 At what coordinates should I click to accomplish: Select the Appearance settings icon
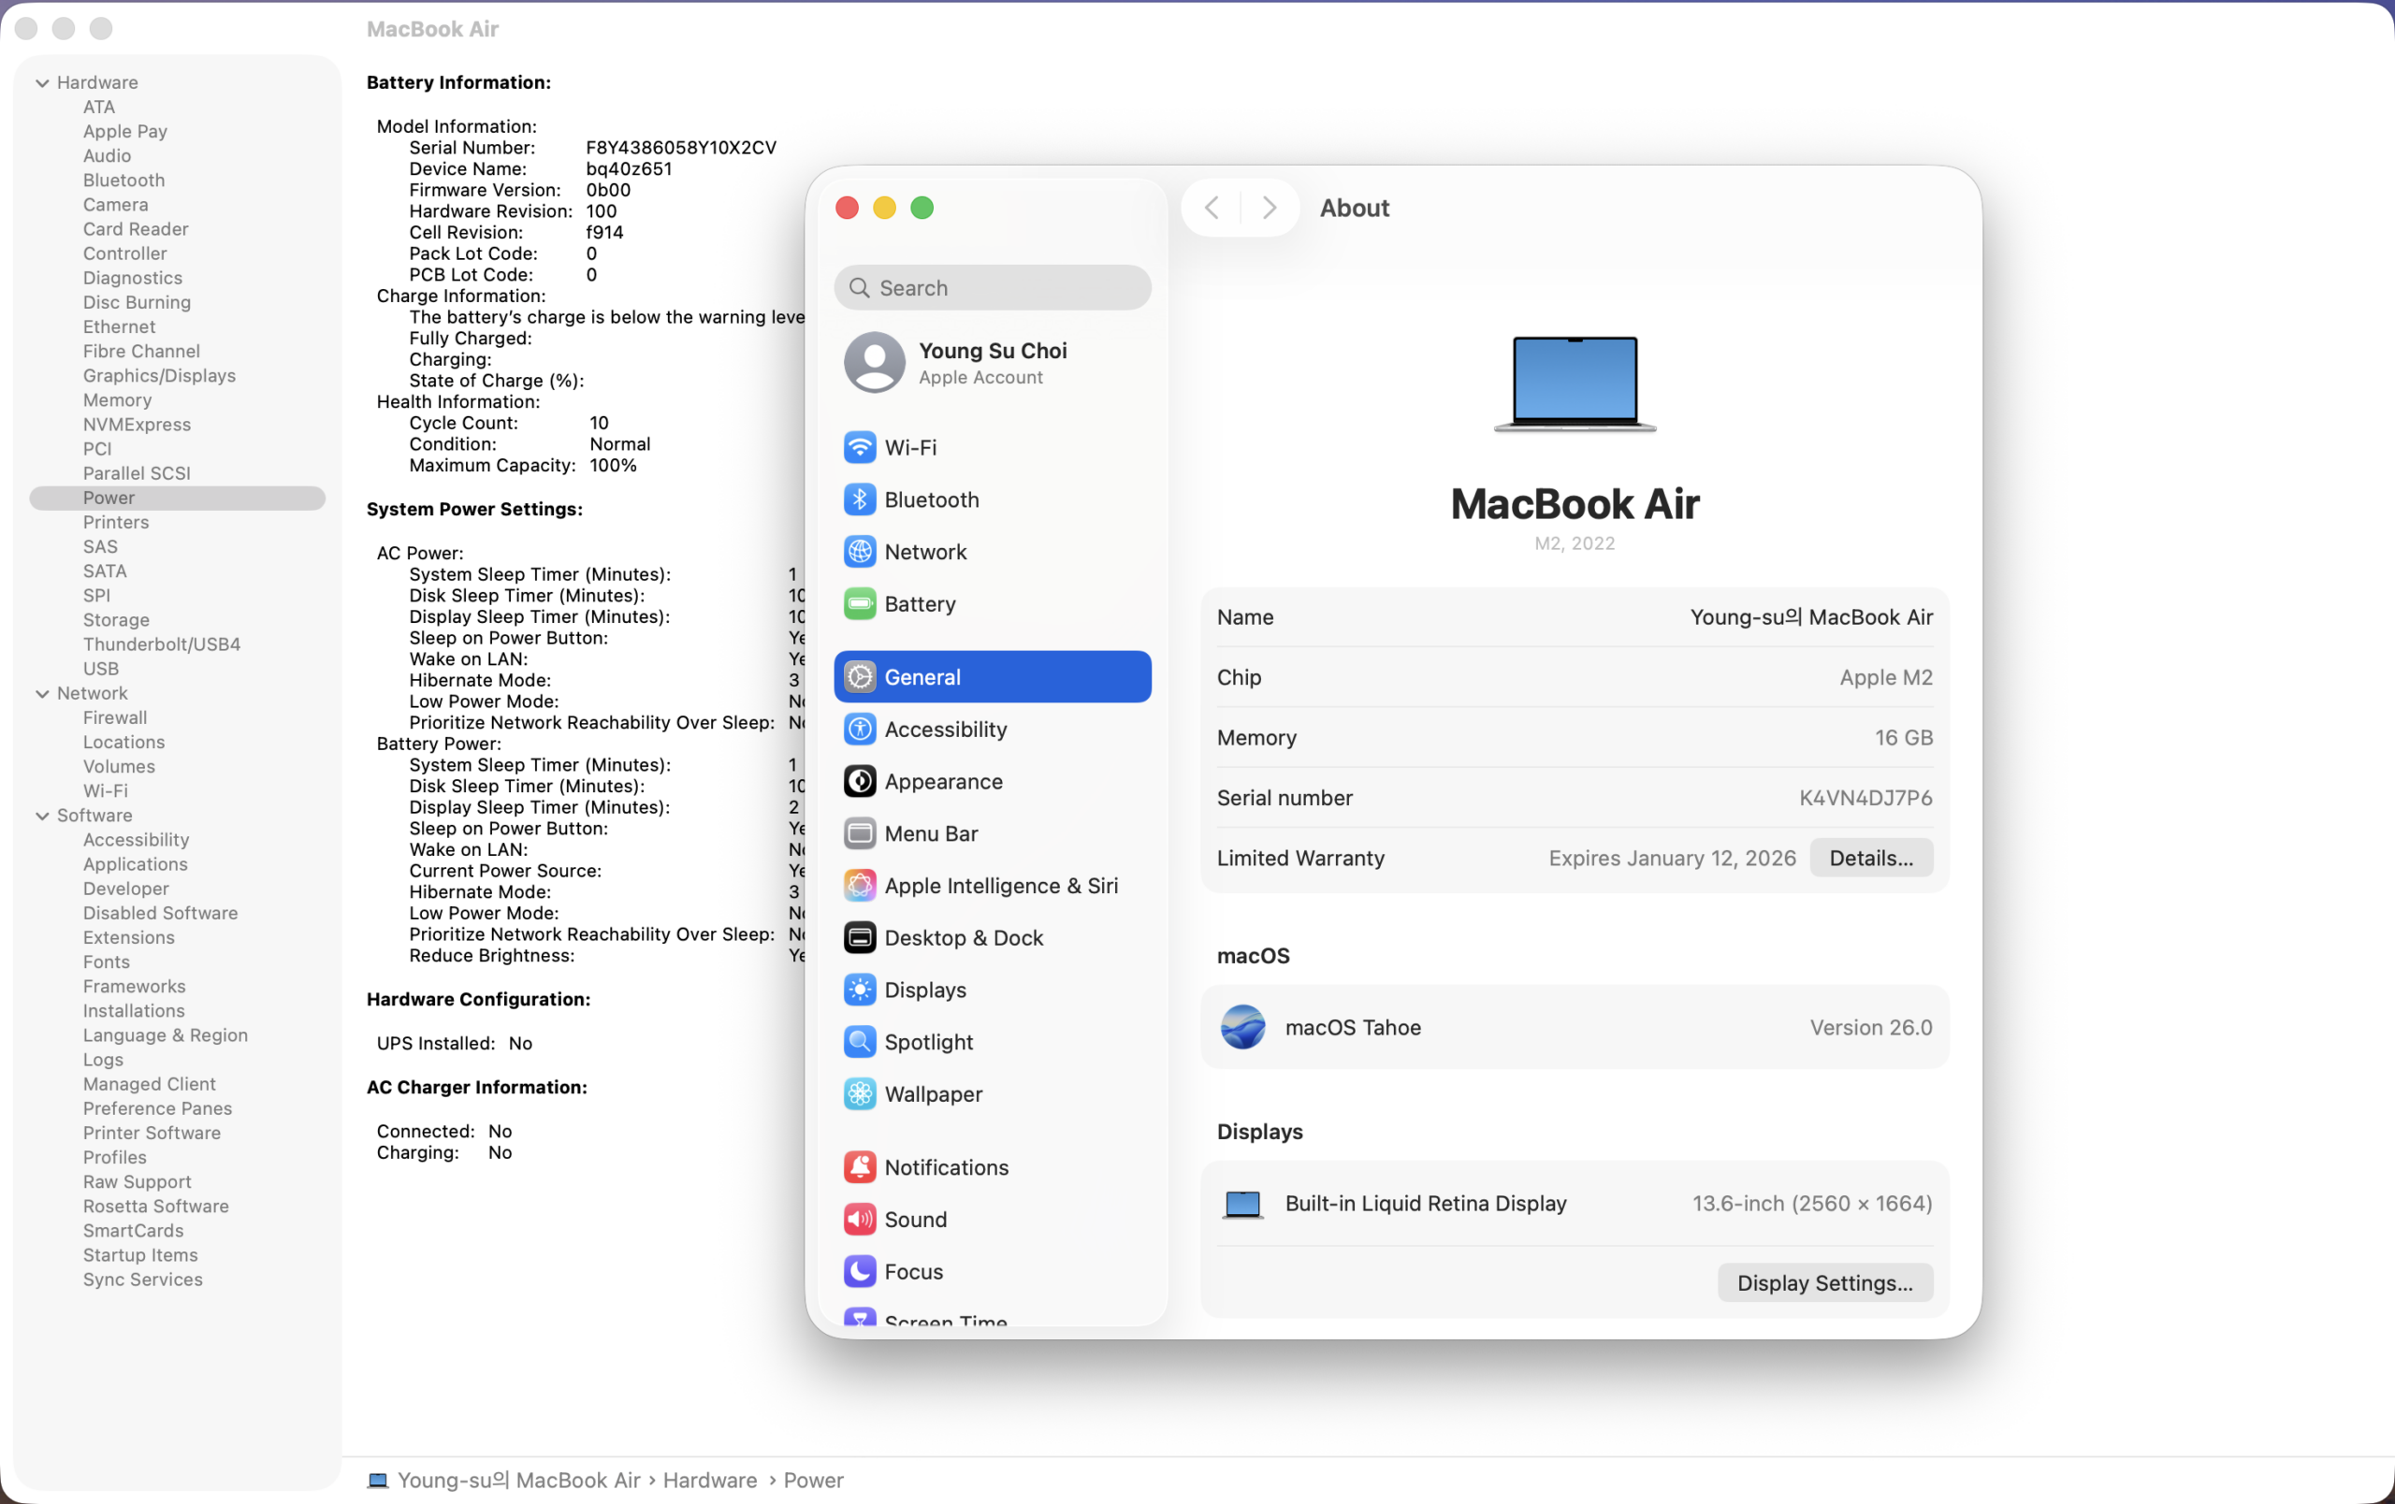tap(943, 781)
